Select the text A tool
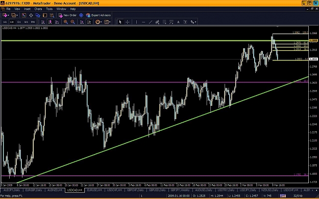This screenshot has width=319, height=199. point(179,22)
